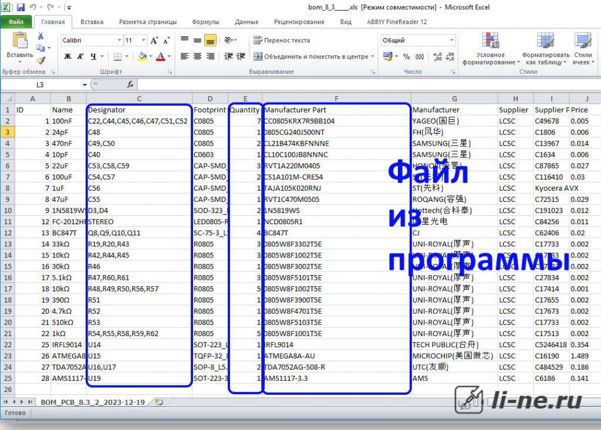Align text right in cell

210,56
